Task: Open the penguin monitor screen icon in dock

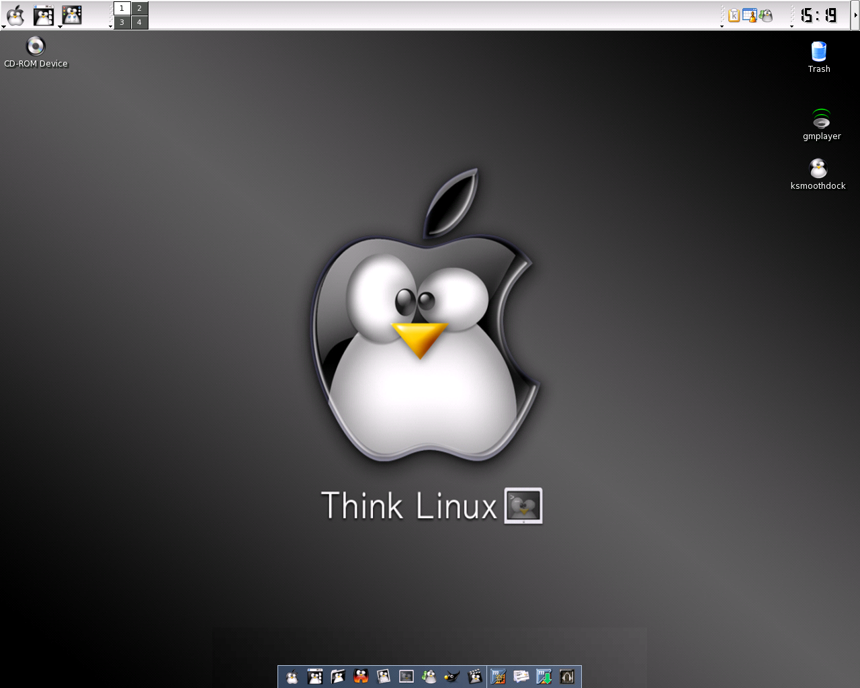Action: tap(406, 677)
